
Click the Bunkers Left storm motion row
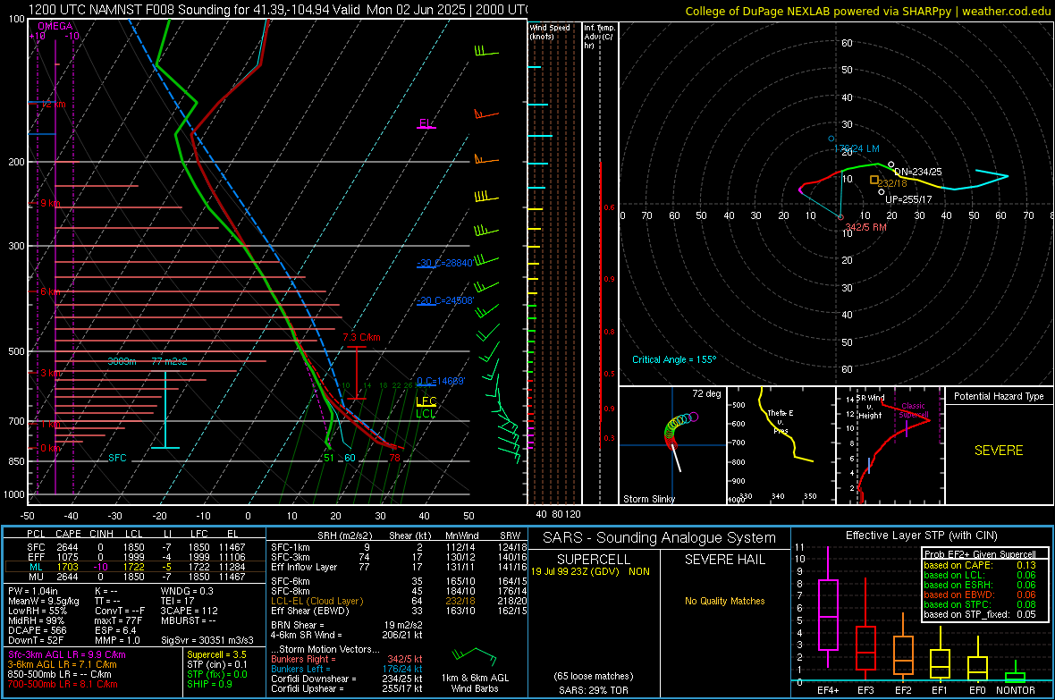click(347, 669)
